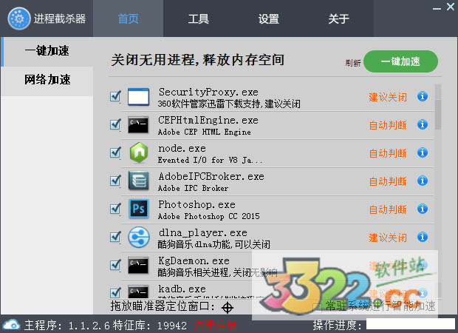Open the 关于 tab

338,18
